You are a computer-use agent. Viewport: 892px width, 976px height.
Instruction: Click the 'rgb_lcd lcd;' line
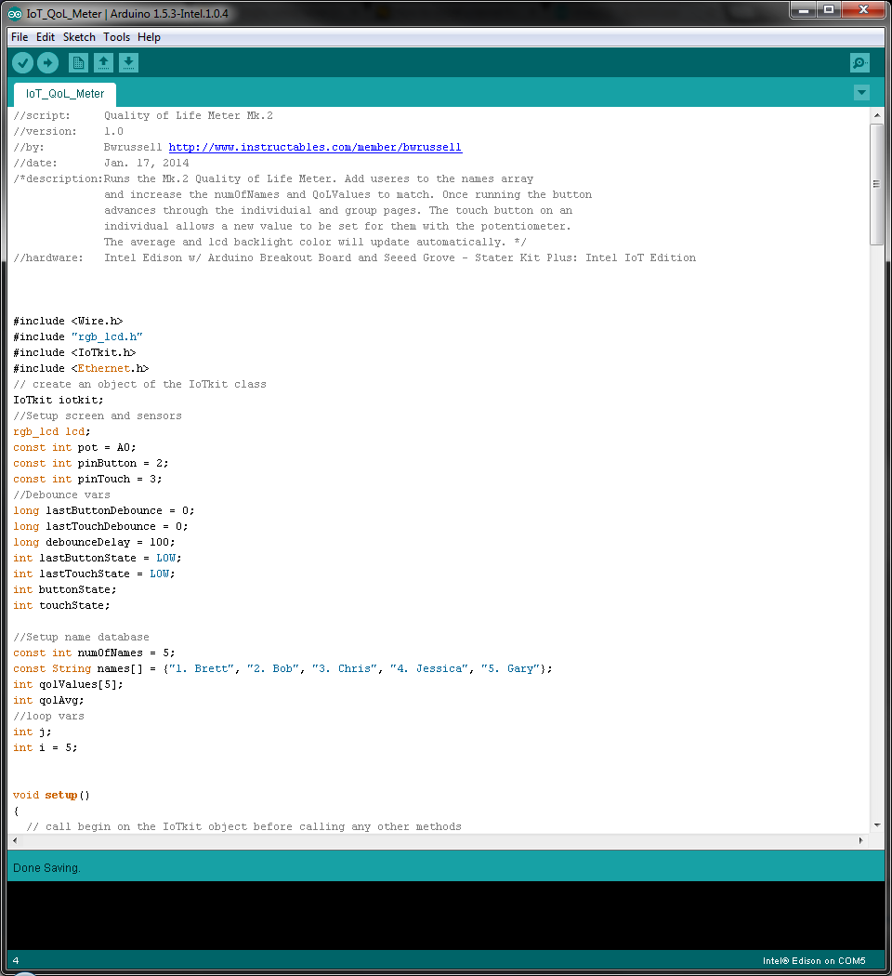coord(52,431)
